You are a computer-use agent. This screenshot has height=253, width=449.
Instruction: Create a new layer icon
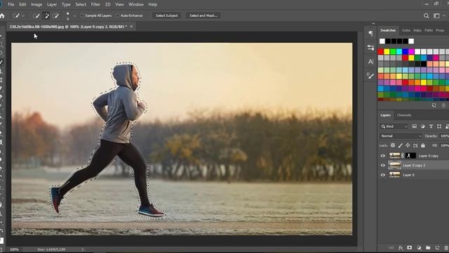click(437, 248)
